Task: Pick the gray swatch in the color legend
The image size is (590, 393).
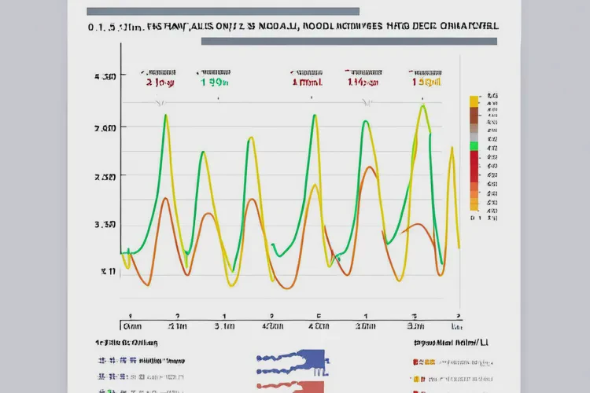Action: pos(474,134)
